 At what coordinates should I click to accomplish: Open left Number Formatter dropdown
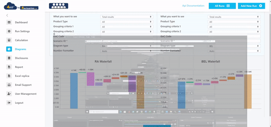click(x=127, y=51)
